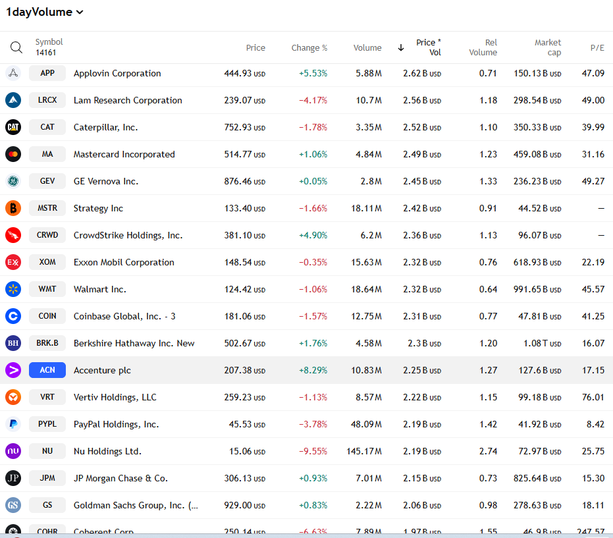Click Berkshire's 1.08 T market cap

click(543, 343)
